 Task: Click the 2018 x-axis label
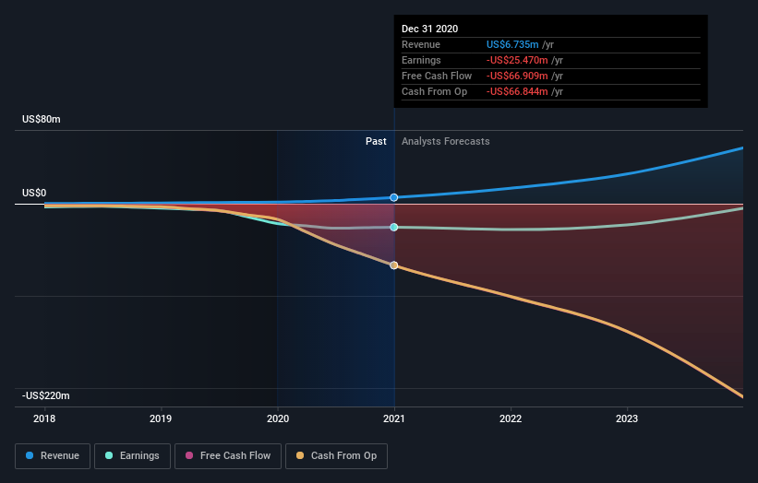(44, 418)
